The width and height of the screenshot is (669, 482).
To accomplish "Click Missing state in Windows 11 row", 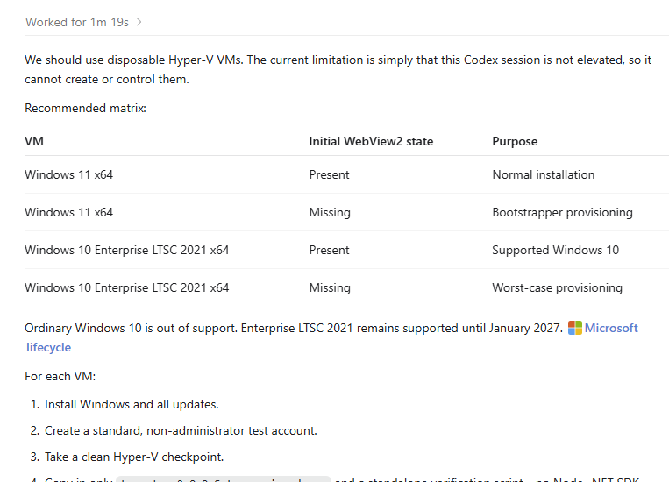I will [x=330, y=212].
